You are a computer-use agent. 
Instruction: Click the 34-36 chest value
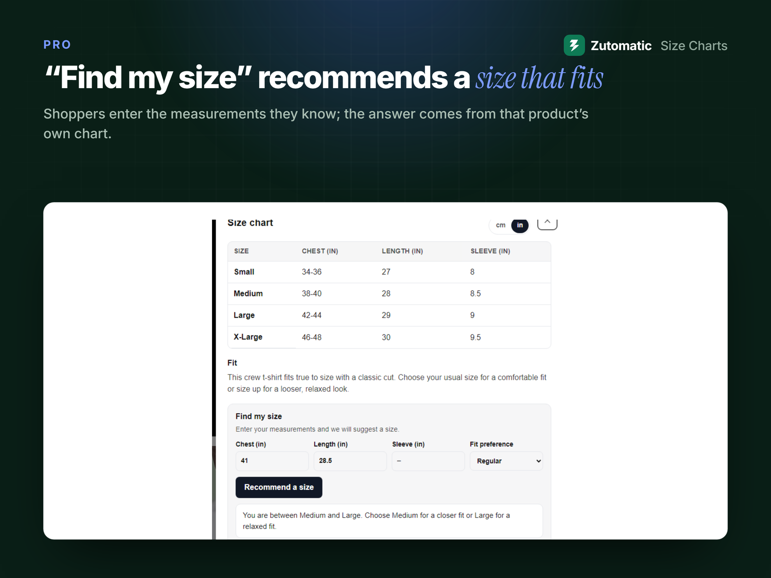pyautogui.click(x=312, y=272)
